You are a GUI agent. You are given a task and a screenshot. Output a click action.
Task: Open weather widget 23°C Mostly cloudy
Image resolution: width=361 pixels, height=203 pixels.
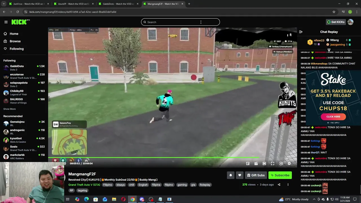coord(294,199)
